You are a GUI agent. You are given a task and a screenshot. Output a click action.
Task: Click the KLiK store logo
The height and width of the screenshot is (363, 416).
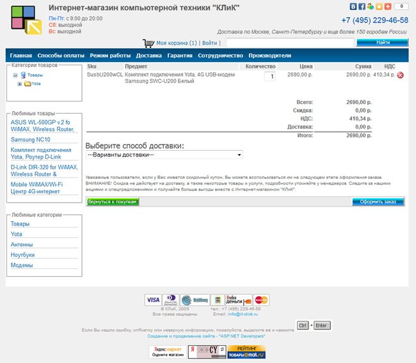pyautogui.click(x=26, y=20)
